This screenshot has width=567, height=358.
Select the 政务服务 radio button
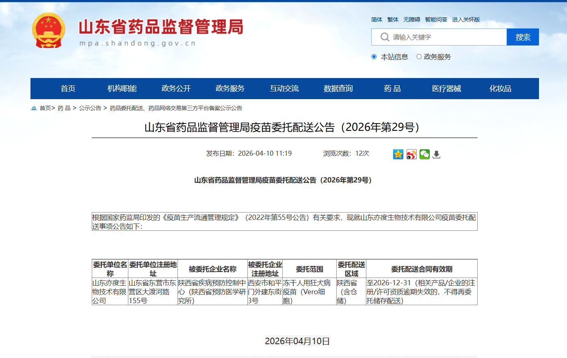(x=419, y=57)
